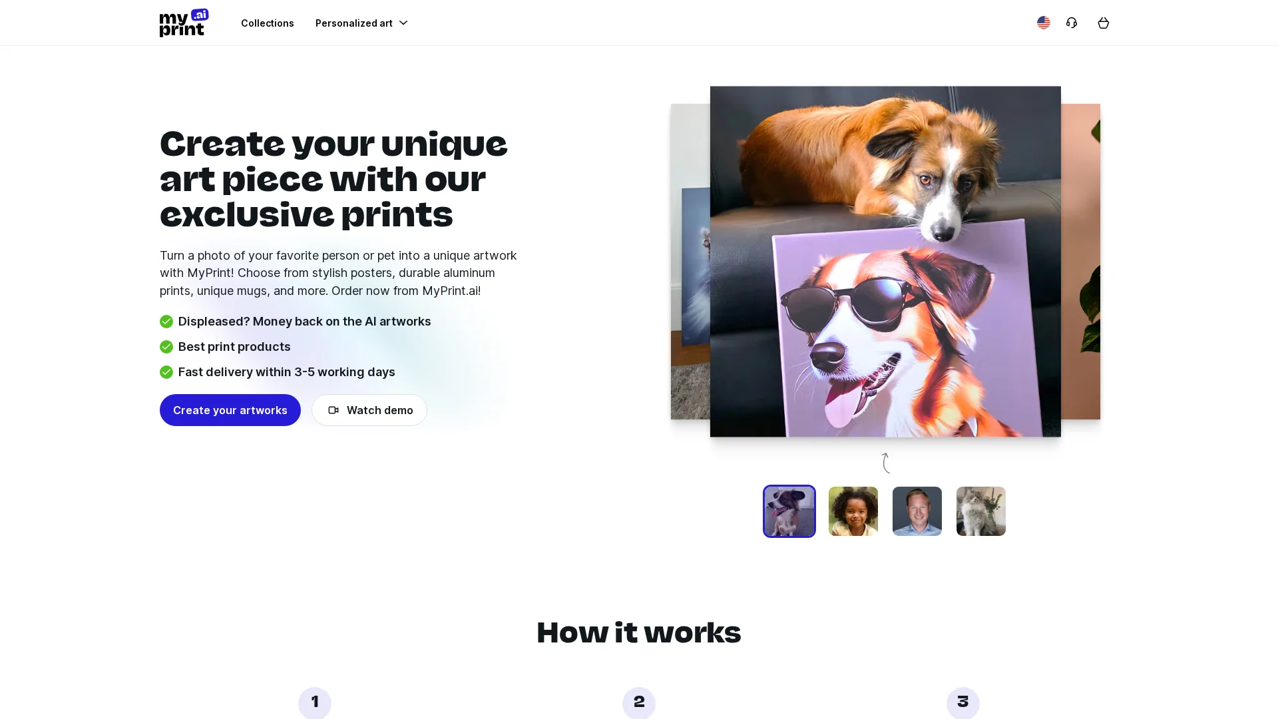This screenshot has height=719, width=1278.
Task: Click green checkmark beside Best print products
Action: [x=166, y=347]
